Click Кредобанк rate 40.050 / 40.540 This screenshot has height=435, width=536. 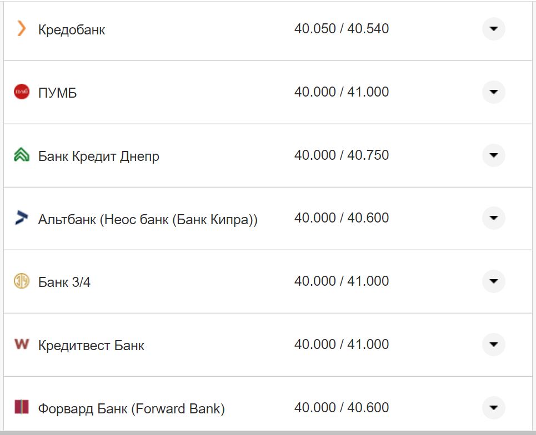pos(341,28)
